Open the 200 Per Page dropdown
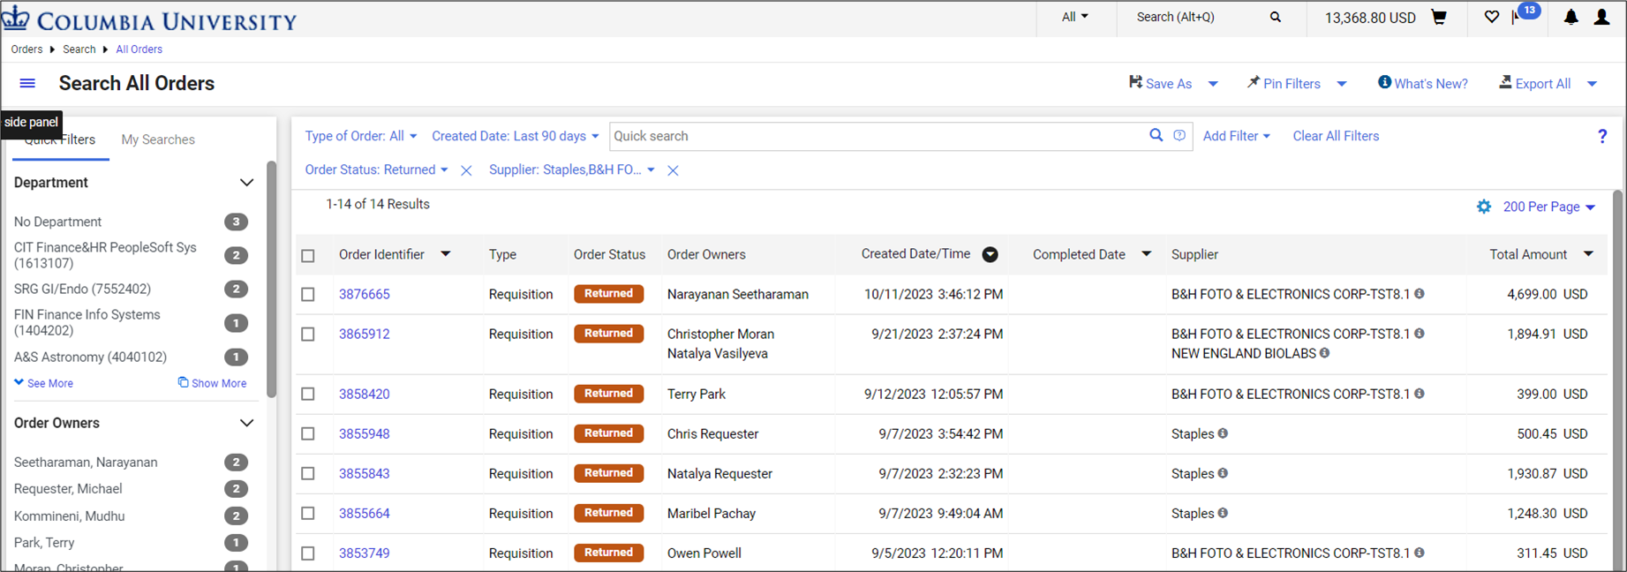The height and width of the screenshot is (572, 1627). tap(1549, 207)
